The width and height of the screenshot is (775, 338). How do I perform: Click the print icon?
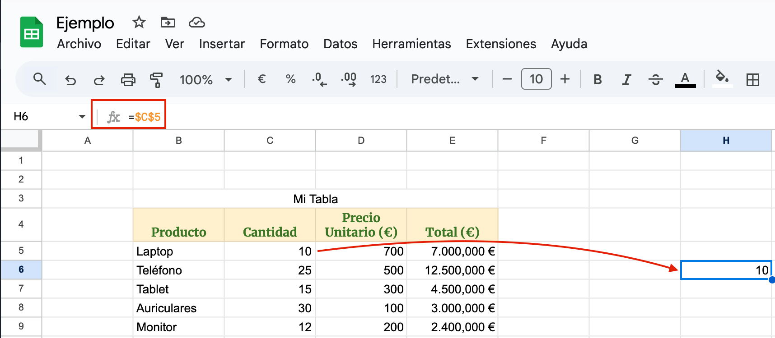pyautogui.click(x=128, y=80)
